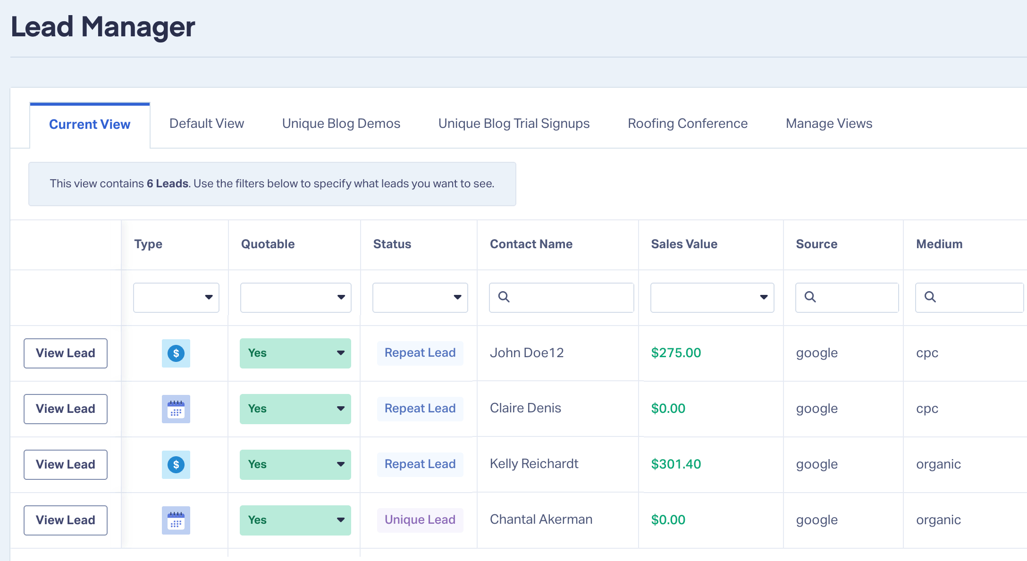Screen dimensions: 1027x561
Task: Select the Manage Views tab
Action: (x=829, y=124)
